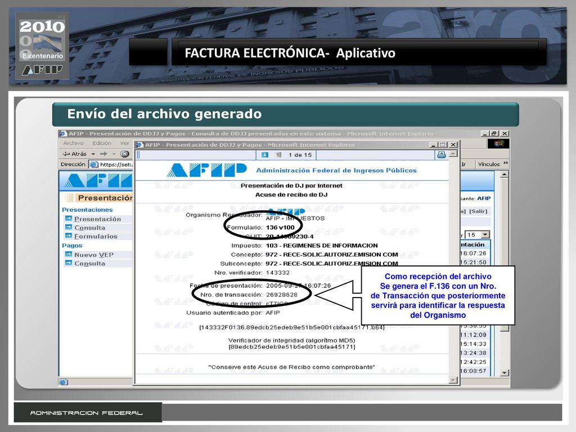Click the MD5 hash line in brackets

[292, 346]
